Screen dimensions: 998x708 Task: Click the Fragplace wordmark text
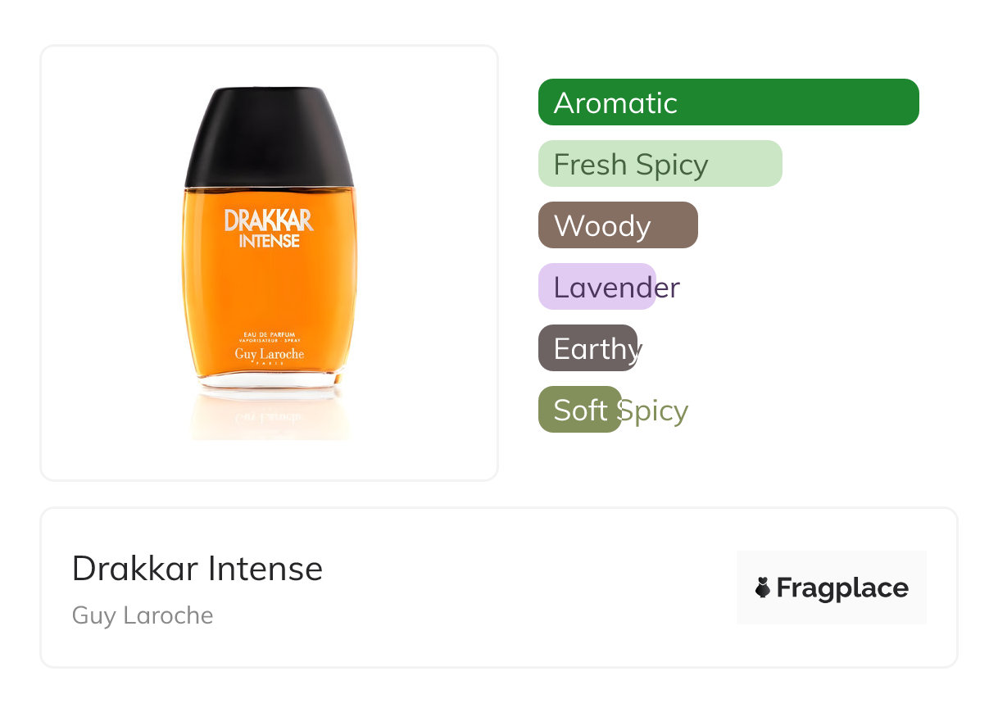[842, 588]
